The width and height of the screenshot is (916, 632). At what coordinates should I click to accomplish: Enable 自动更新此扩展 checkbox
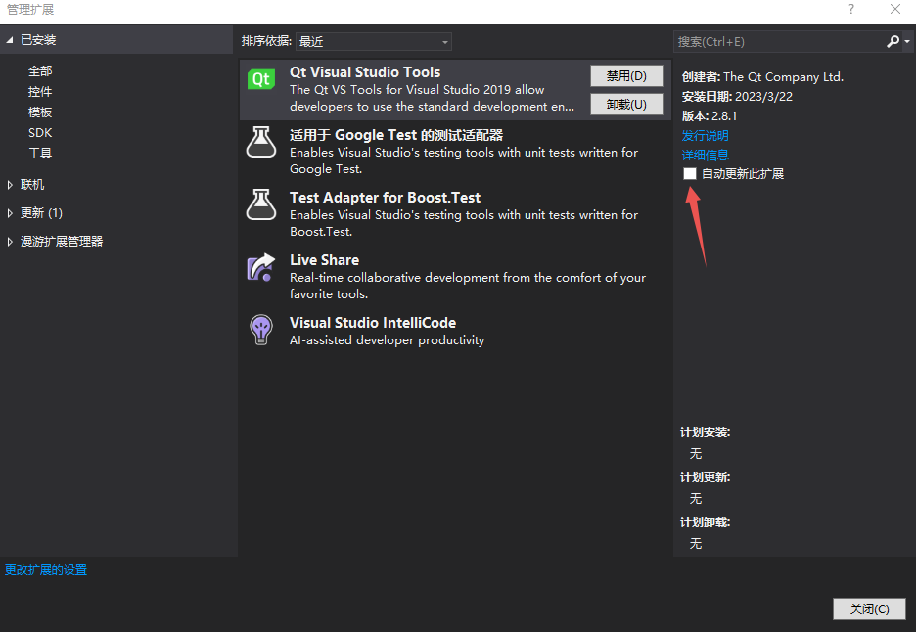690,173
